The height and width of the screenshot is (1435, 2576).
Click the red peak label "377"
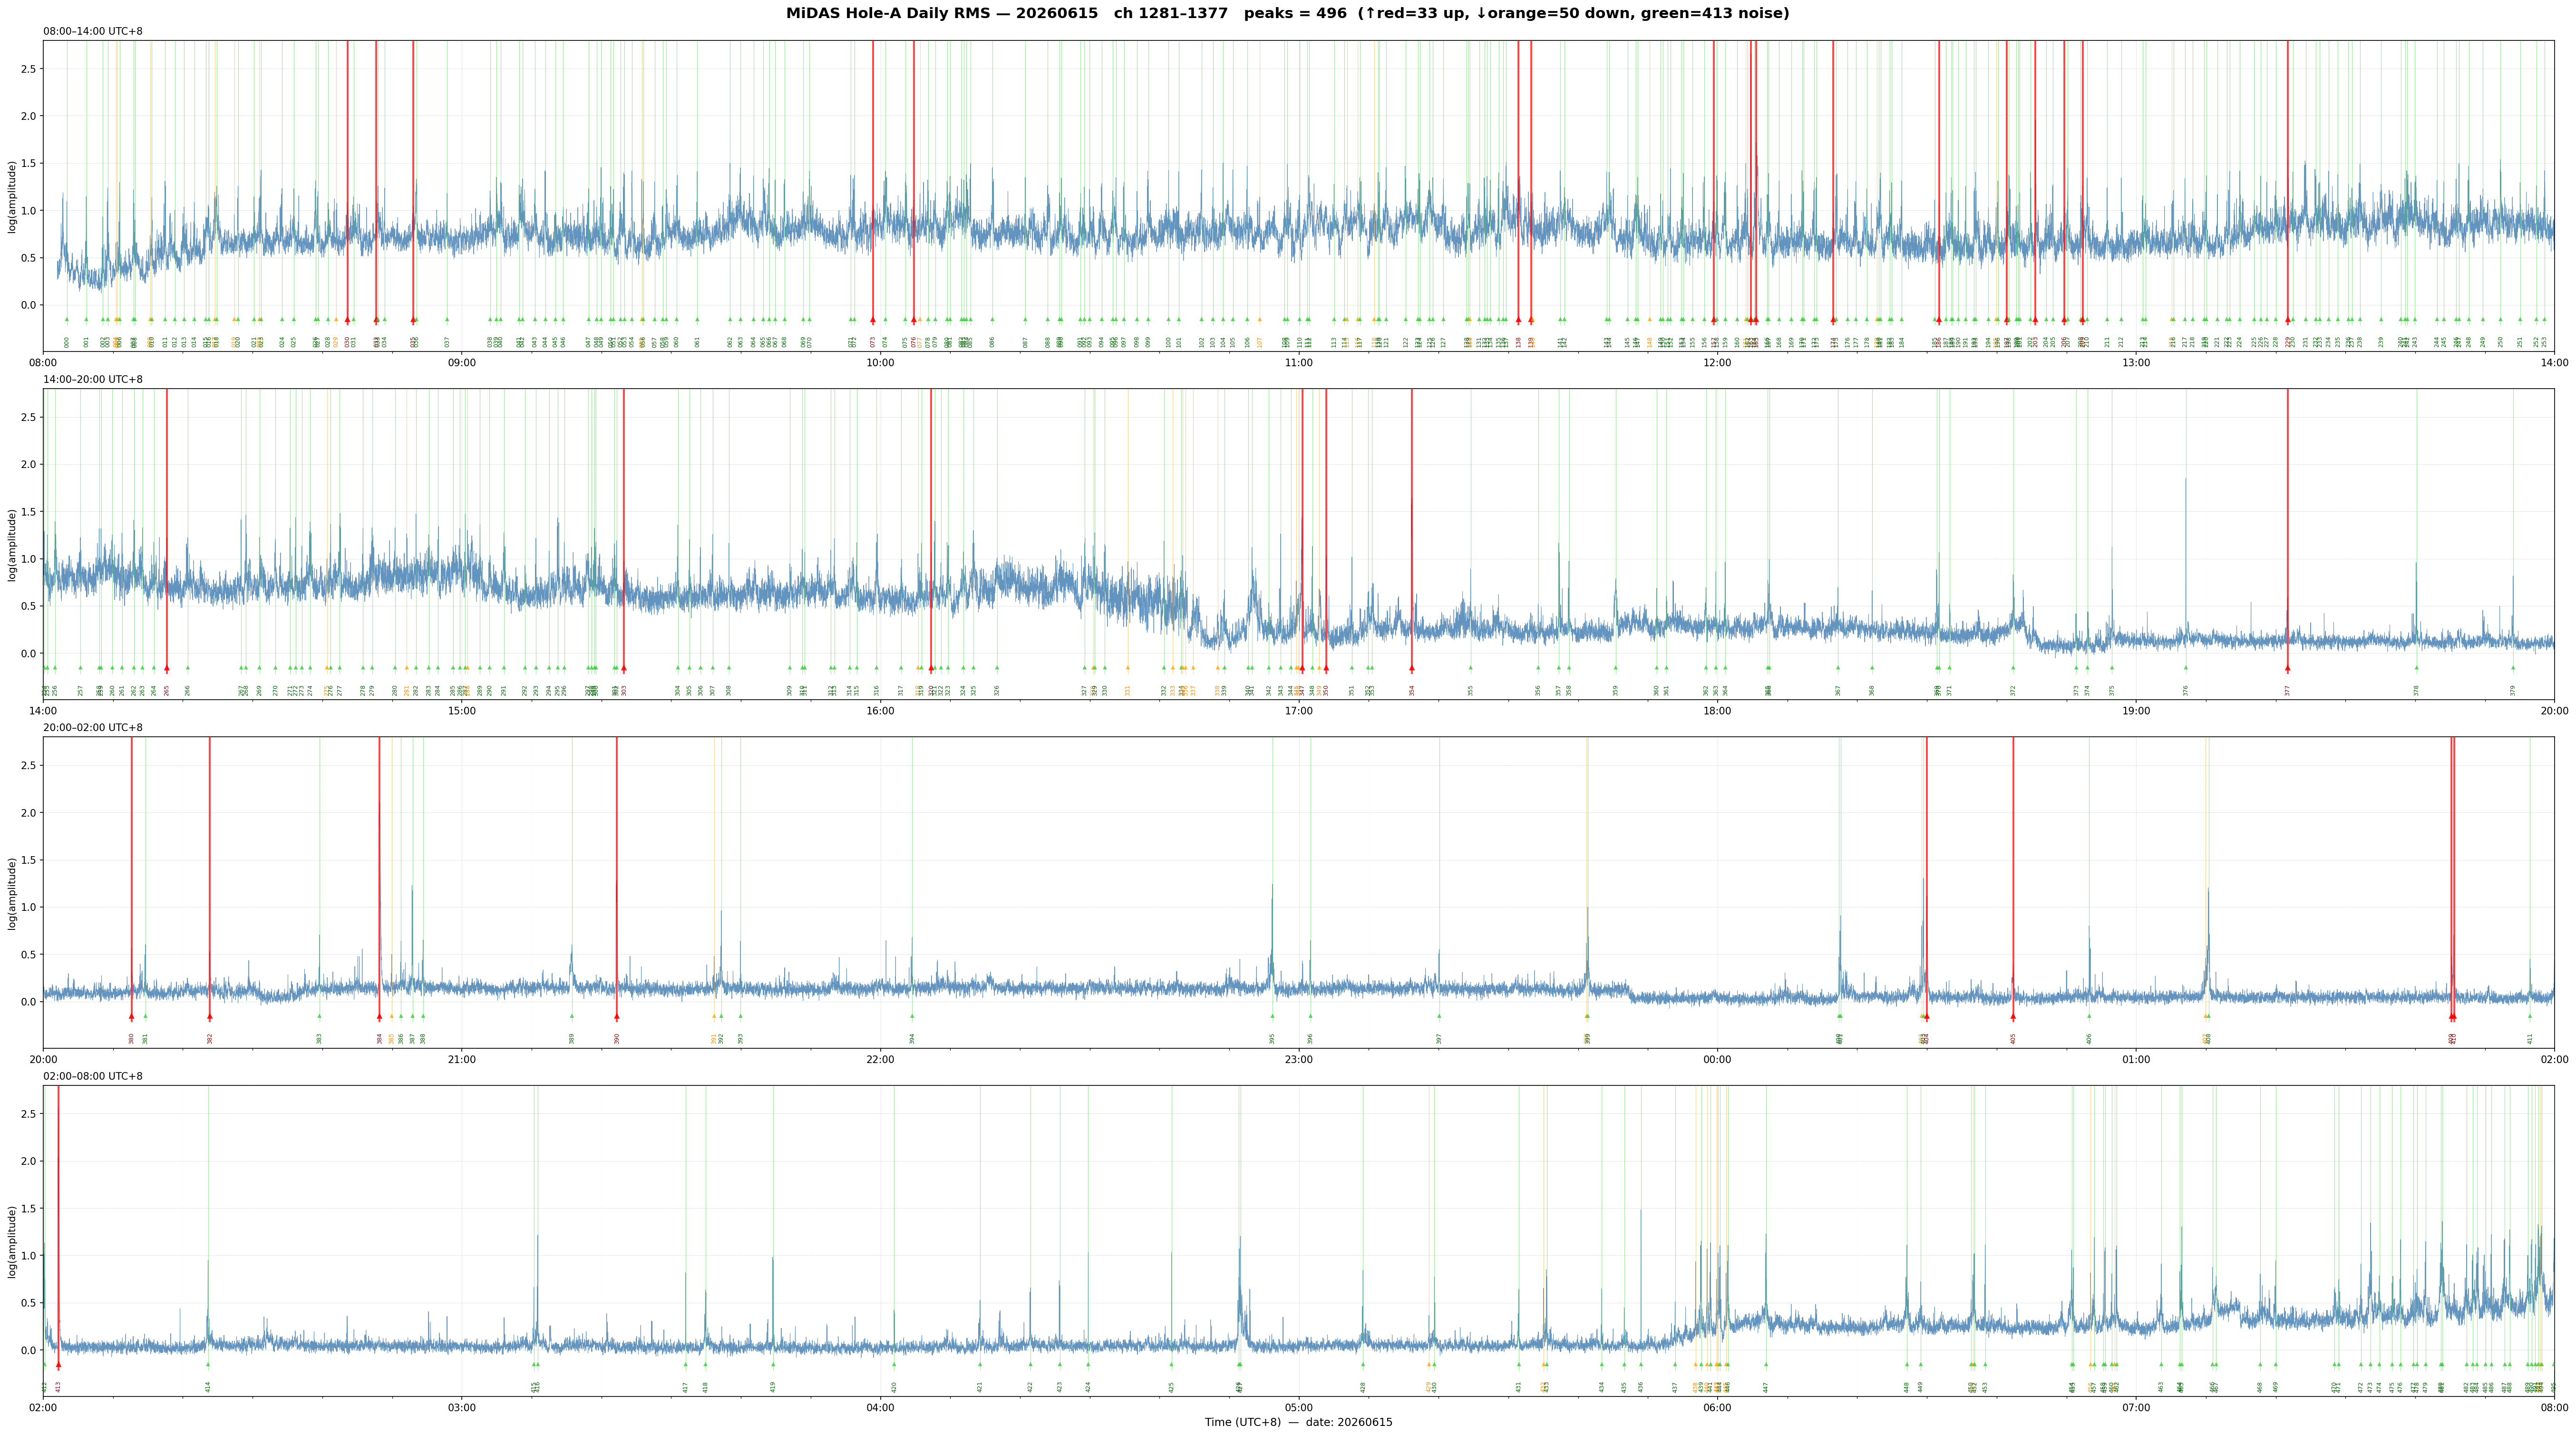coord(2287,690)
